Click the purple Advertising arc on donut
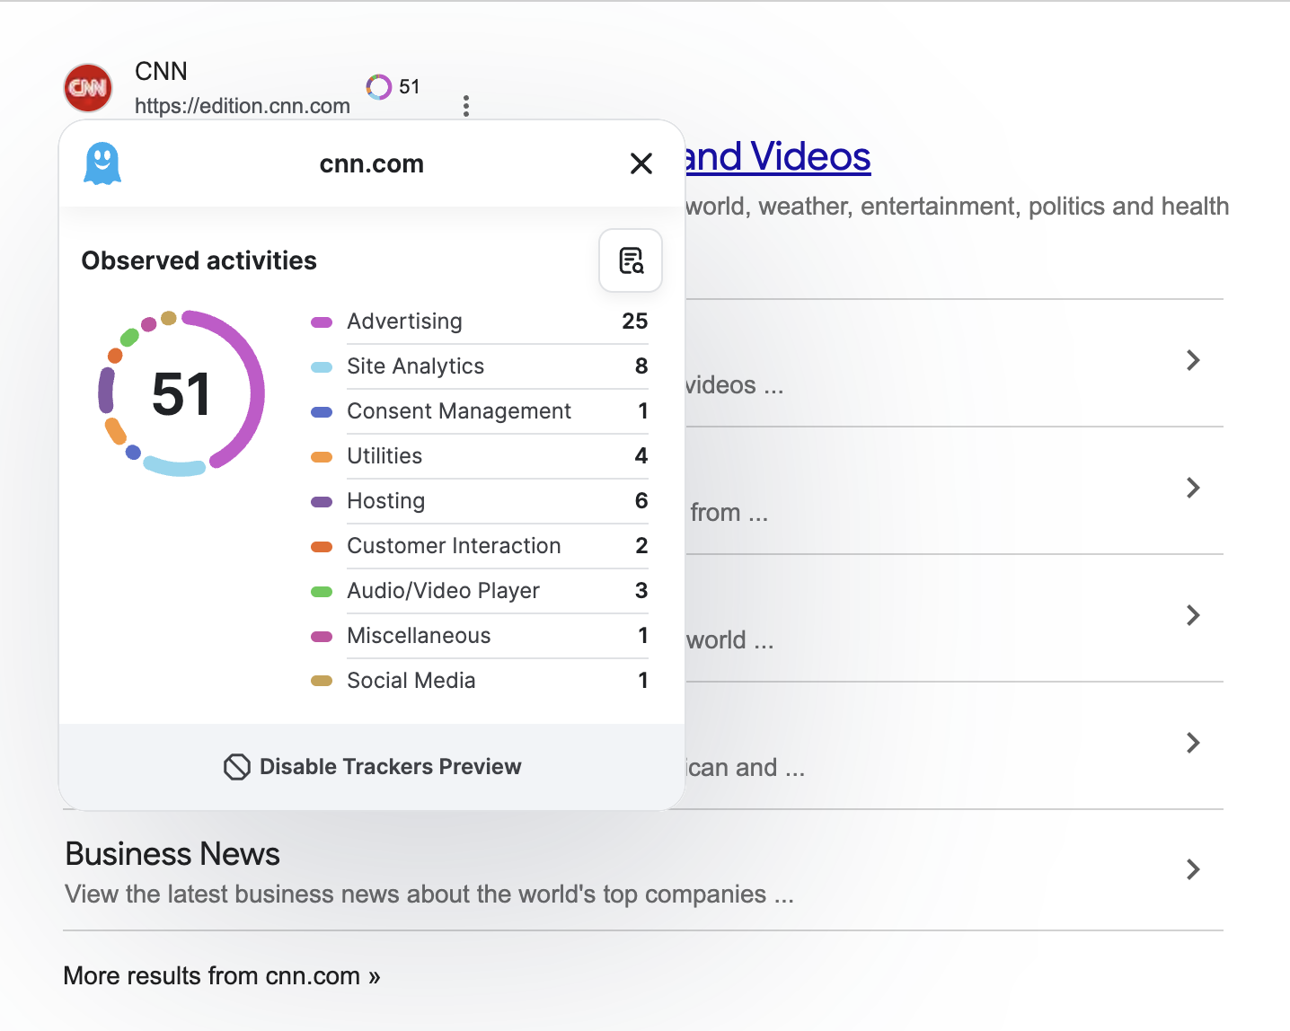1290x1031 pixels. [x=256, y=392]
